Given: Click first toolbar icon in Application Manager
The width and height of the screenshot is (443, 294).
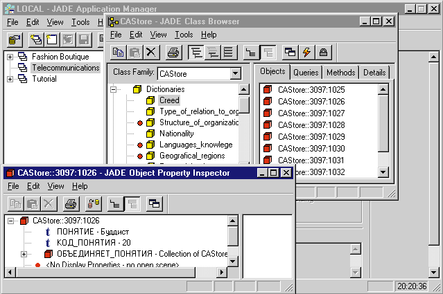Looking at the screenshot, I should click(15, 39).
